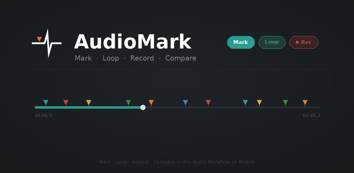Select the yellow marker in the played section
This screenshot has width=354, height=173.
[89, 103]
